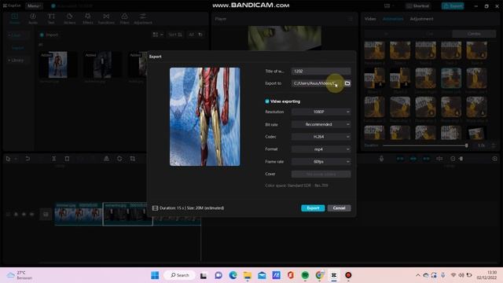Select the highlighted animation preset thumbnail in the right panel
This screenshot has width=503, height=283.
click(451, 78)
